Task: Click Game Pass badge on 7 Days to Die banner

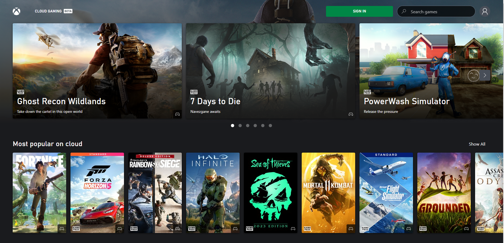Action: (x=194, y=92)
